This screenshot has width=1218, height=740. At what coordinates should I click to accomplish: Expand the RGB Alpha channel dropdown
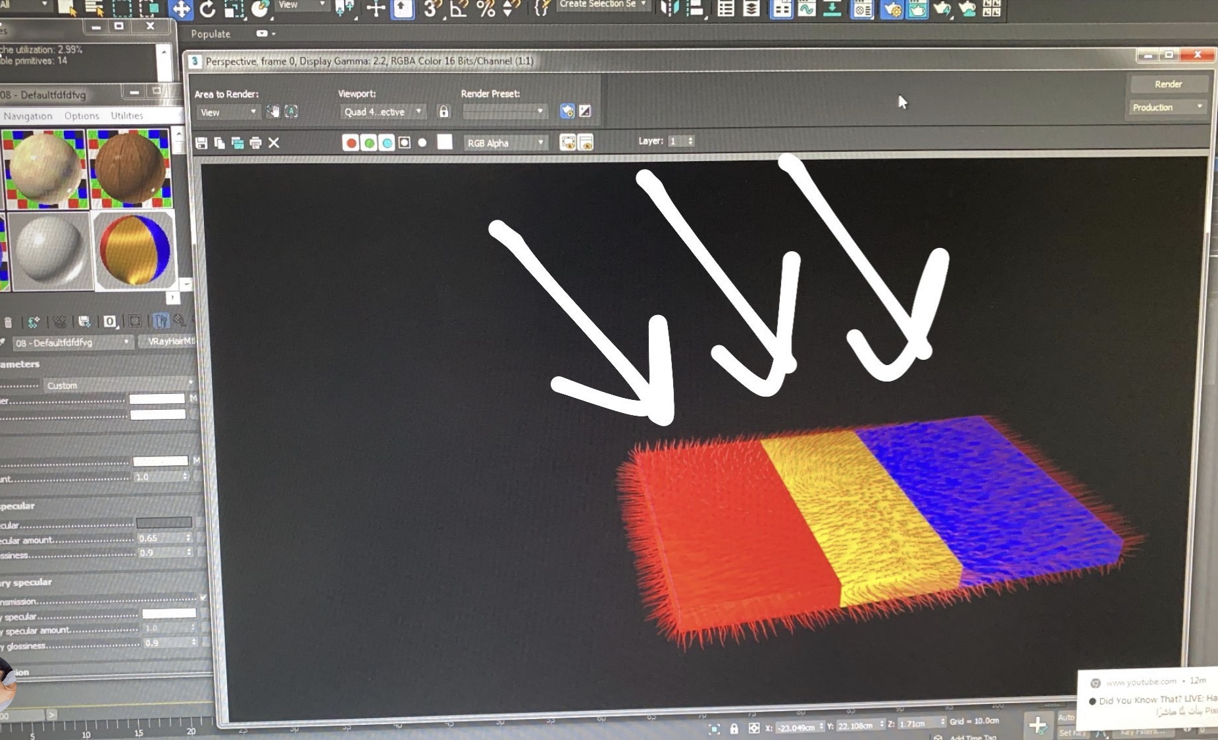505,143
